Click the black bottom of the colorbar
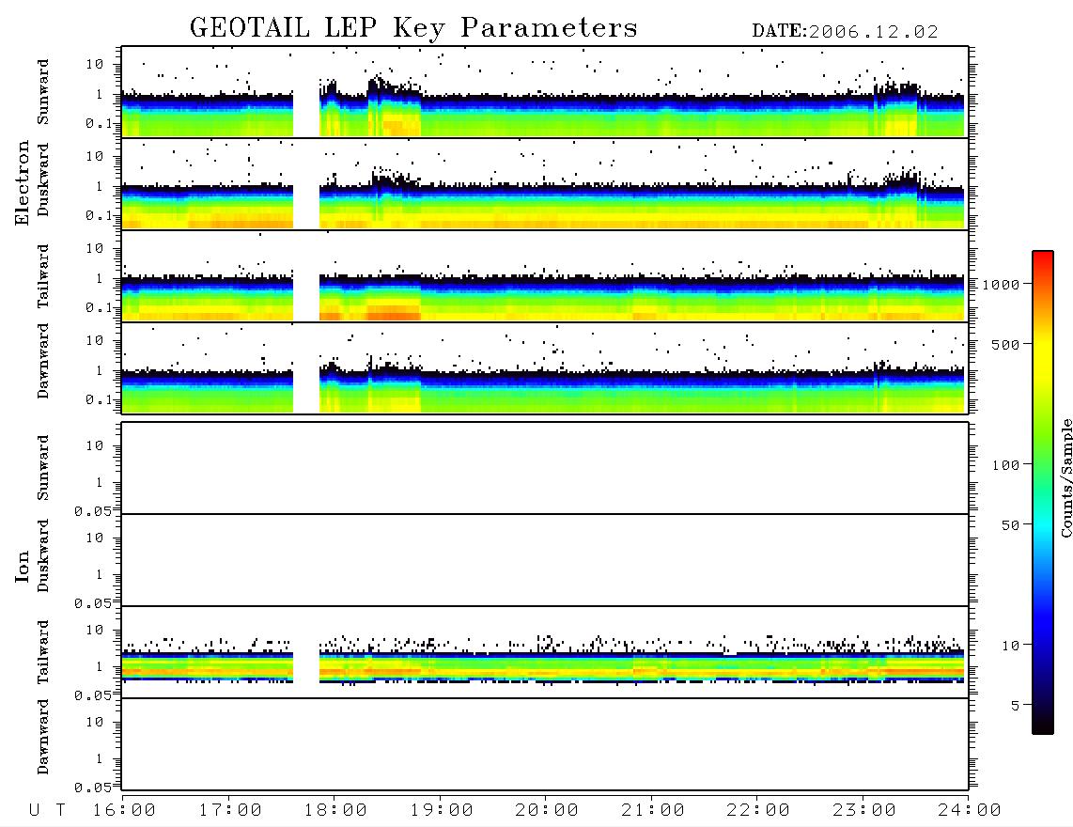This screenshot has width=1073, height=827. pyautogui.click(x=1043, y=726)
